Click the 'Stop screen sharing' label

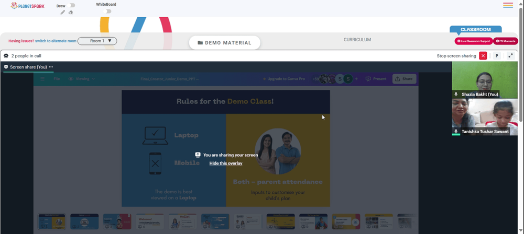456,56
